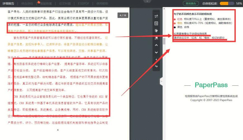Click the orange sentence starting 记录客户信息
Image resolution: width=243 pixels, height=140 pixels.
[x=58, y=44]
